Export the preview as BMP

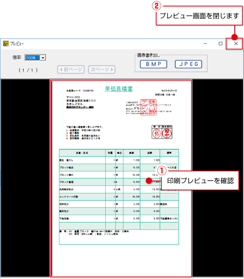coord(153,64)
